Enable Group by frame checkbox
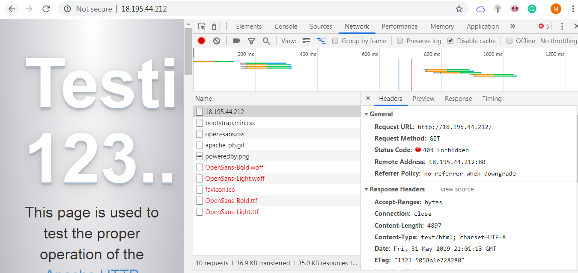The image size is (578, 273). click(x=336, y=41)
